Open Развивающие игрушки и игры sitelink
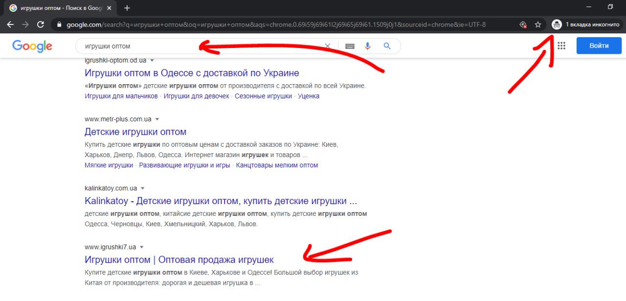The height and width of the screenshot is (301, 626). tap(184, 165)
